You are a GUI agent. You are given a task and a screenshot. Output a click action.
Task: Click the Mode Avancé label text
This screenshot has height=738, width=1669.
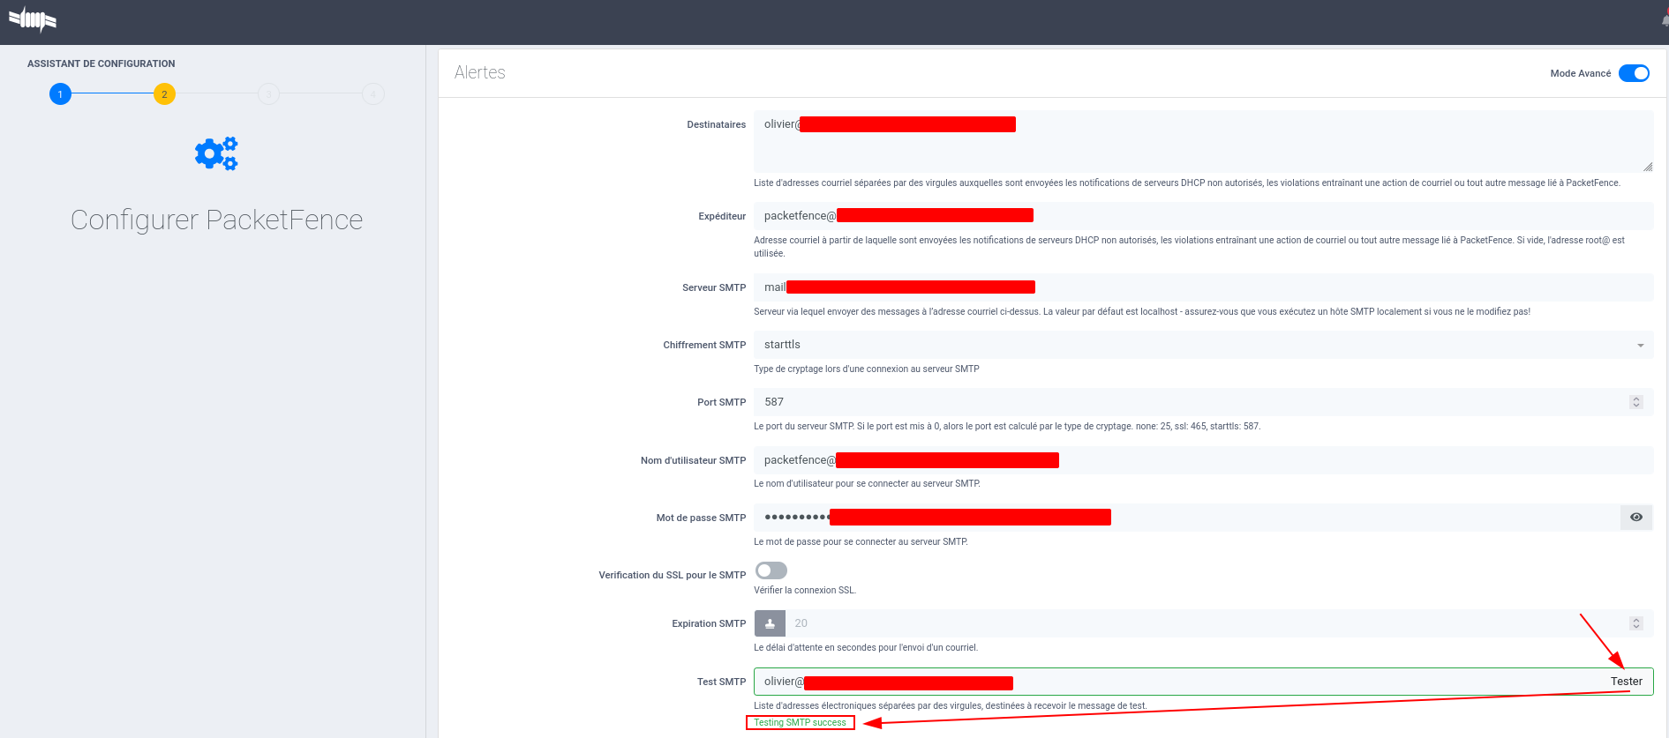pos(1581,73)
